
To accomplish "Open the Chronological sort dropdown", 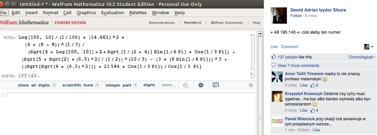I will click(361, 57).
